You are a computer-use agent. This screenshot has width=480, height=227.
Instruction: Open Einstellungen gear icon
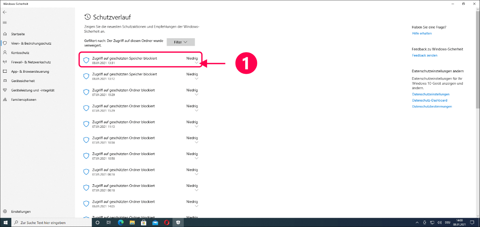5,211
